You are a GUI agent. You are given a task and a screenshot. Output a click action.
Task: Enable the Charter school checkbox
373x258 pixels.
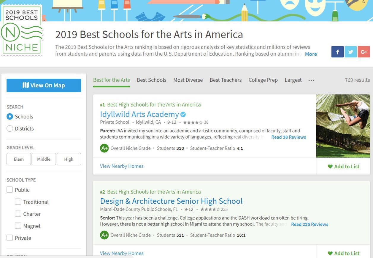point(18,214)
